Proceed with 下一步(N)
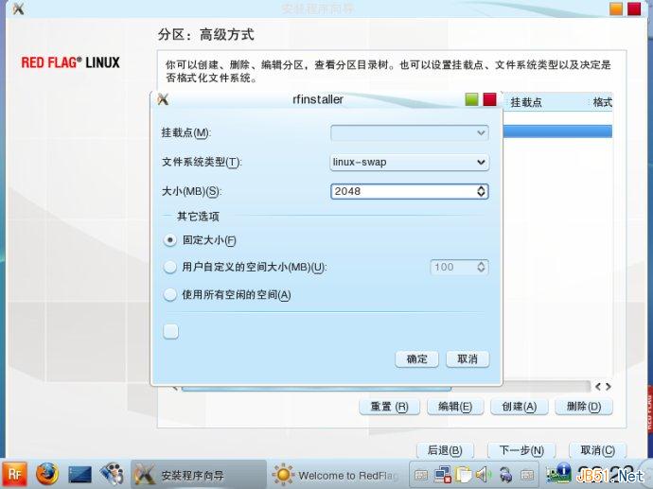Image resolution: width=653 pixels, height=489 pixels. pyautogui.click(x=521, y=450)
